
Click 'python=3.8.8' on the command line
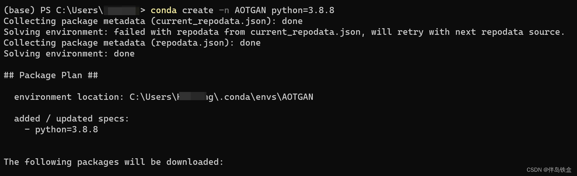[303, 11]
